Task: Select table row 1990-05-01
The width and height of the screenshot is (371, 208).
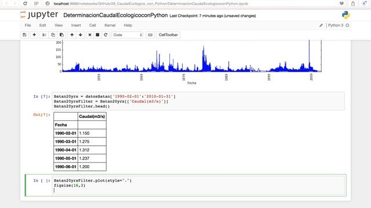Action: (80, 158)
